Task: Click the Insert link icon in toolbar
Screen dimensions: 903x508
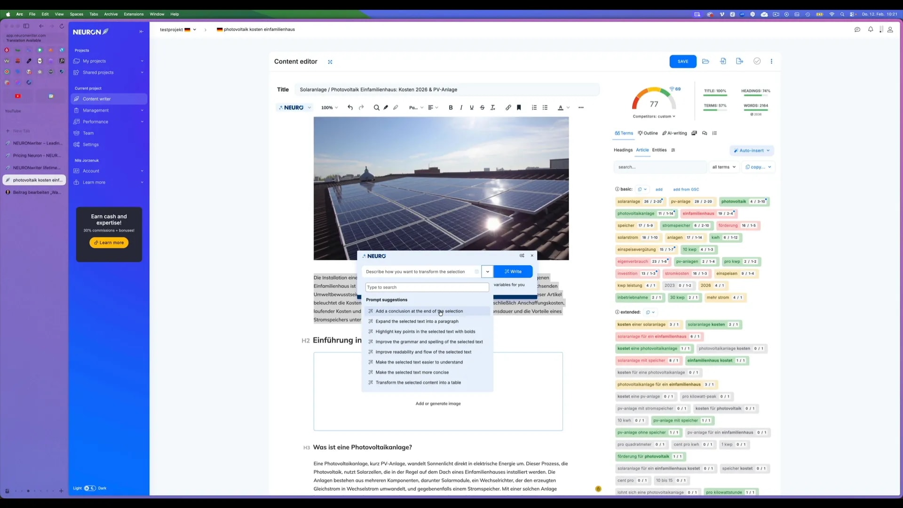Action: (508, 108)
